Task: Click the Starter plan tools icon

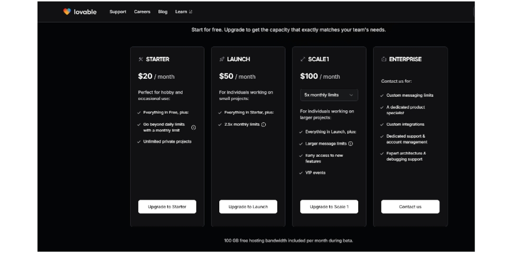Action: pyautogui.click(x=140, y=59)
